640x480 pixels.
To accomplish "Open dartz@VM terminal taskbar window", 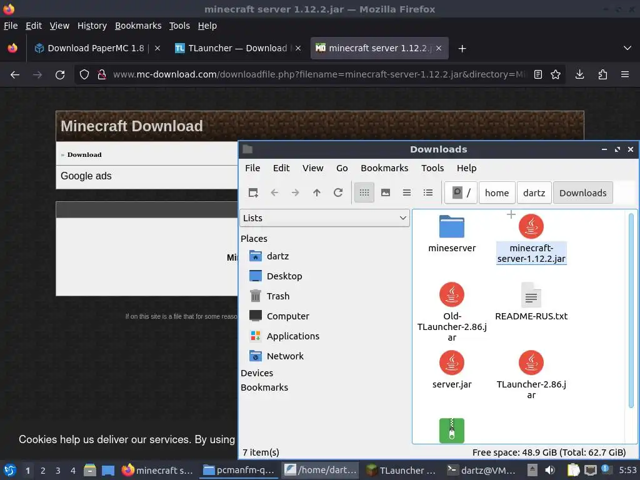I will [x=482, y=471].
